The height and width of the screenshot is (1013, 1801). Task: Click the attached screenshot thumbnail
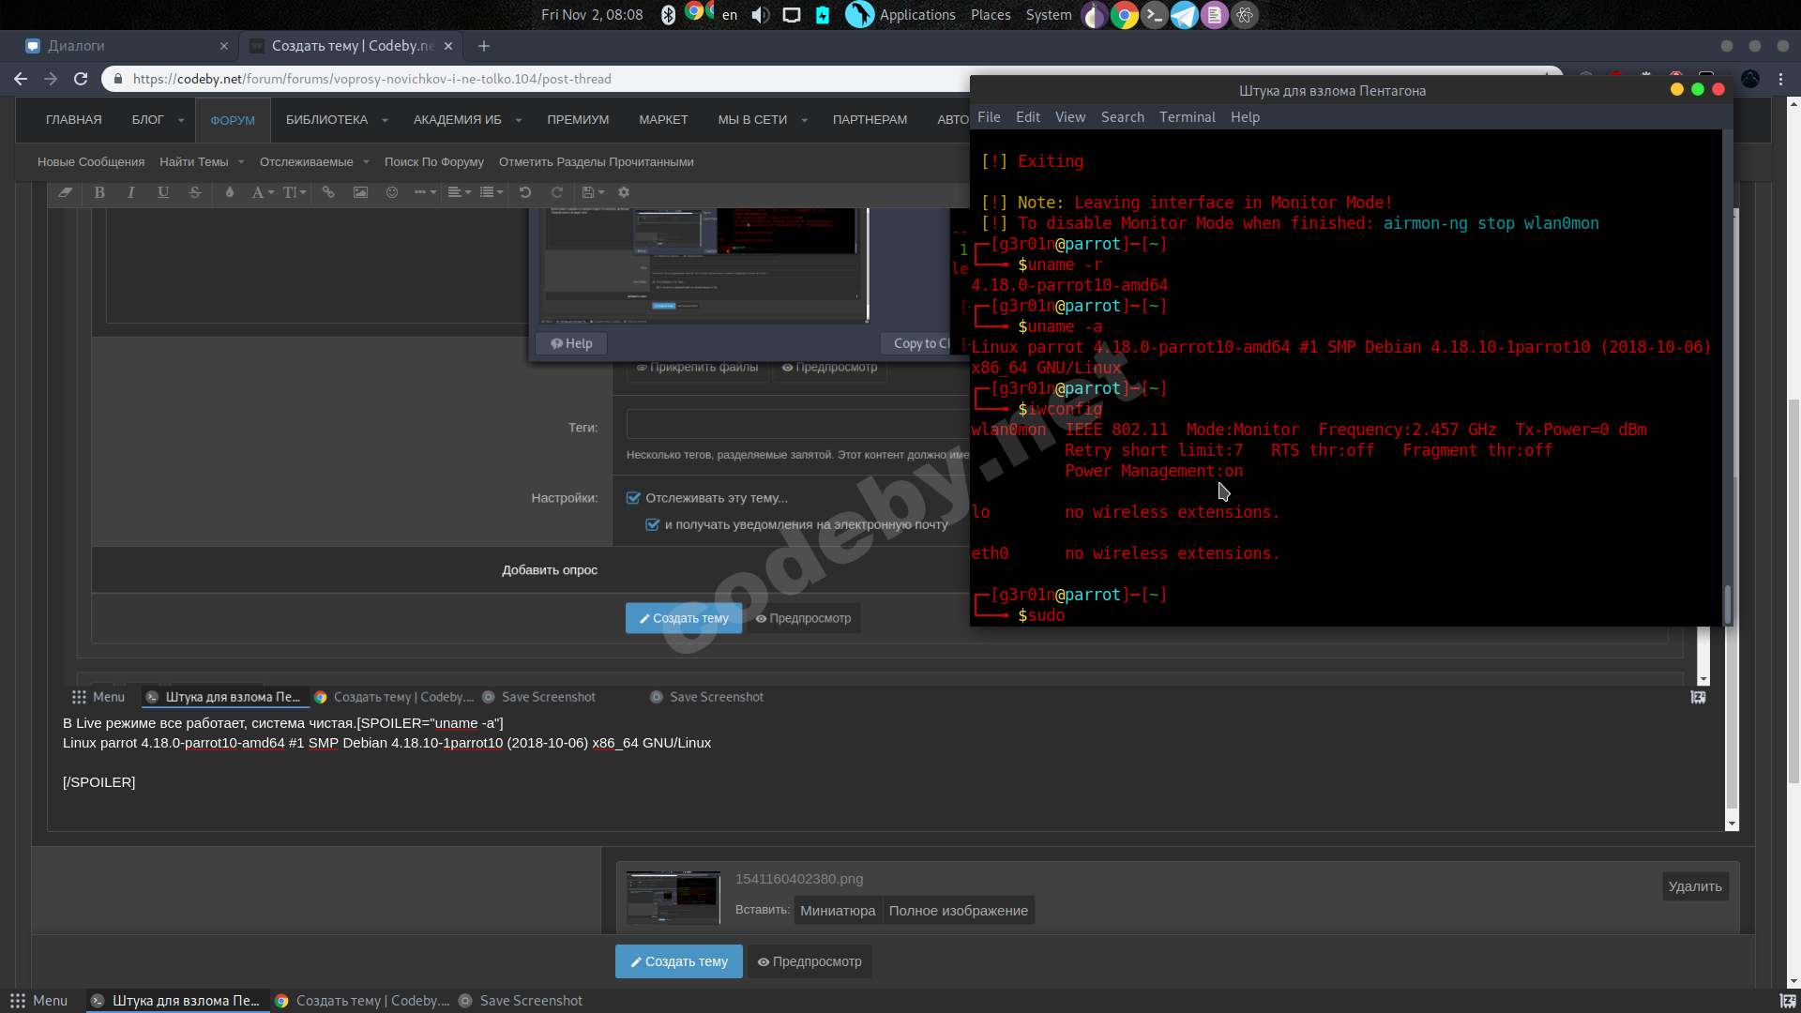(x=673, y=897)
